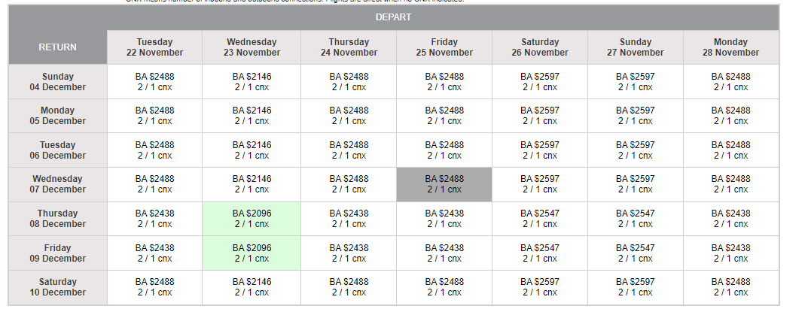808x315 pixels.
Task: Select Wednesday 23 Nov, Friday 09 Dec fare $2096
Action: 252,253
